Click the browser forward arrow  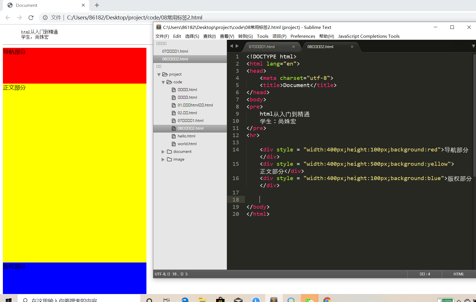click(x=19, y=17)
